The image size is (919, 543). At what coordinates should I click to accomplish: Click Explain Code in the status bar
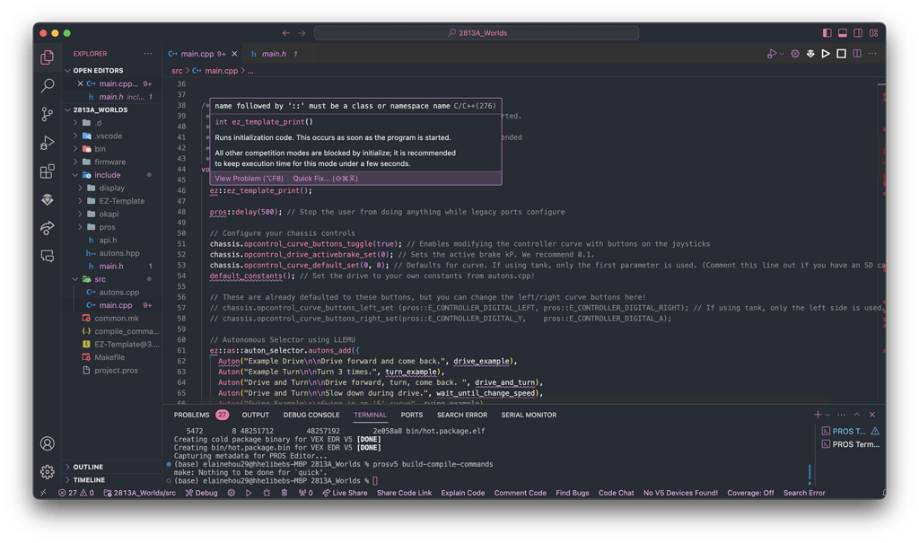(463, 492)
